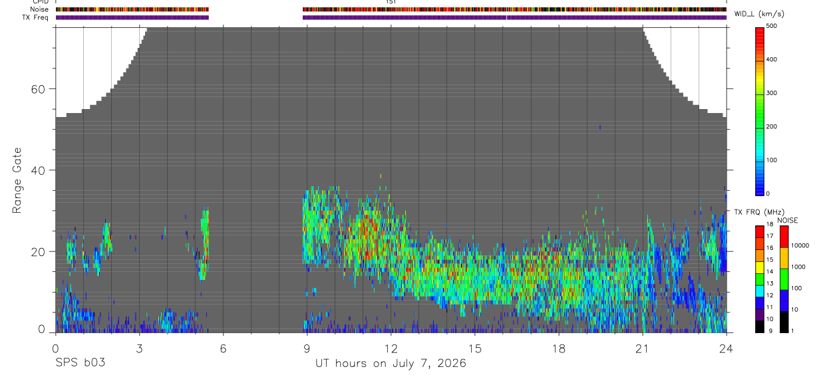Click the green 100 segment of NOISE colorbar
The image size is (817, 377).
[784, 279]
